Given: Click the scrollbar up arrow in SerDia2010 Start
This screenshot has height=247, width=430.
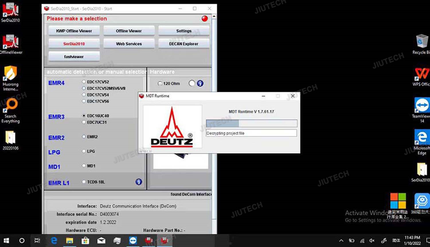Looking at the screenshot, I should tap(214, 17).
